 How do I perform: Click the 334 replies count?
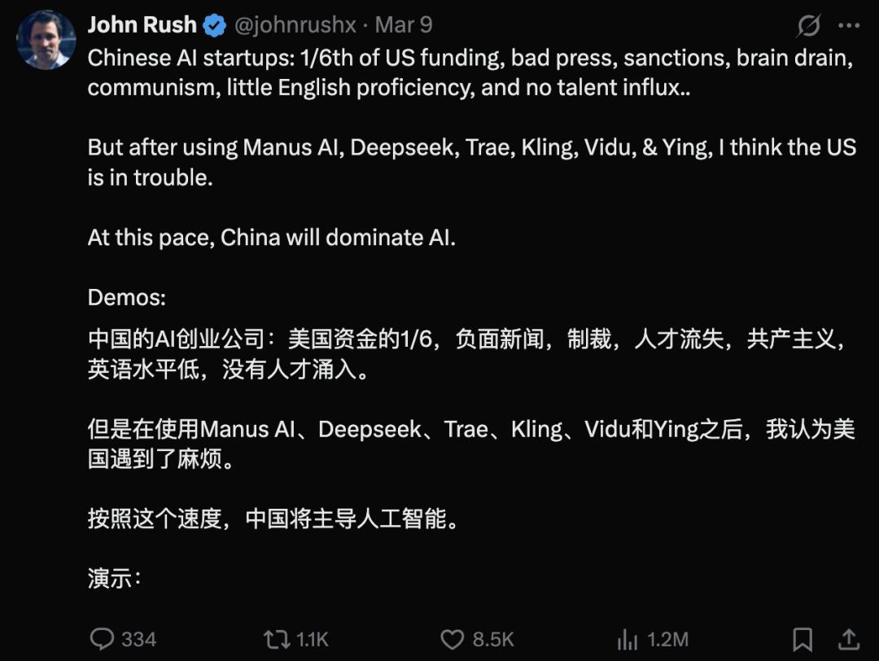[138, 640]
